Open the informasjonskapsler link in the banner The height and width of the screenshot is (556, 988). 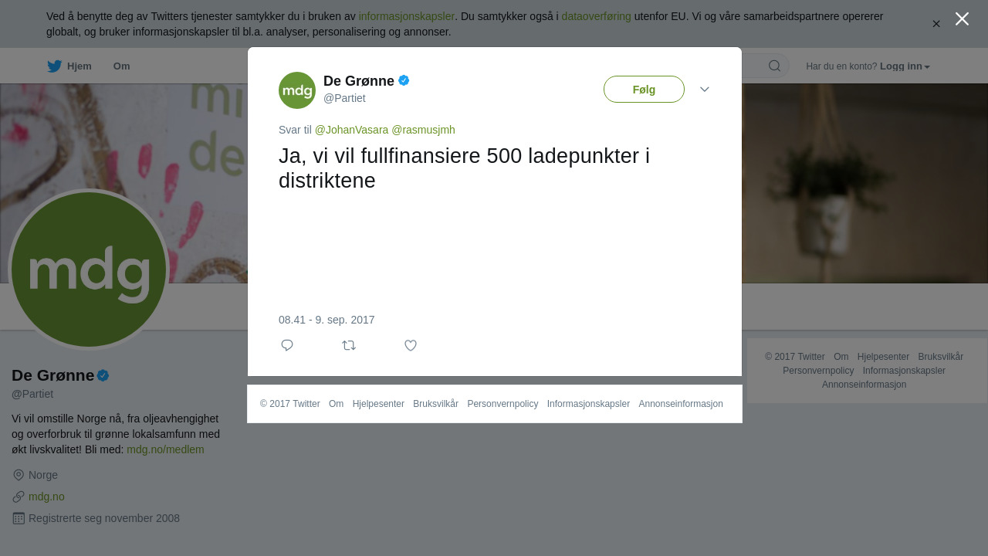(406, 16)
